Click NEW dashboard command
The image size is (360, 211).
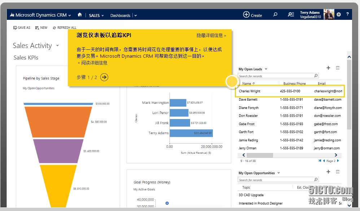[41, 27]
